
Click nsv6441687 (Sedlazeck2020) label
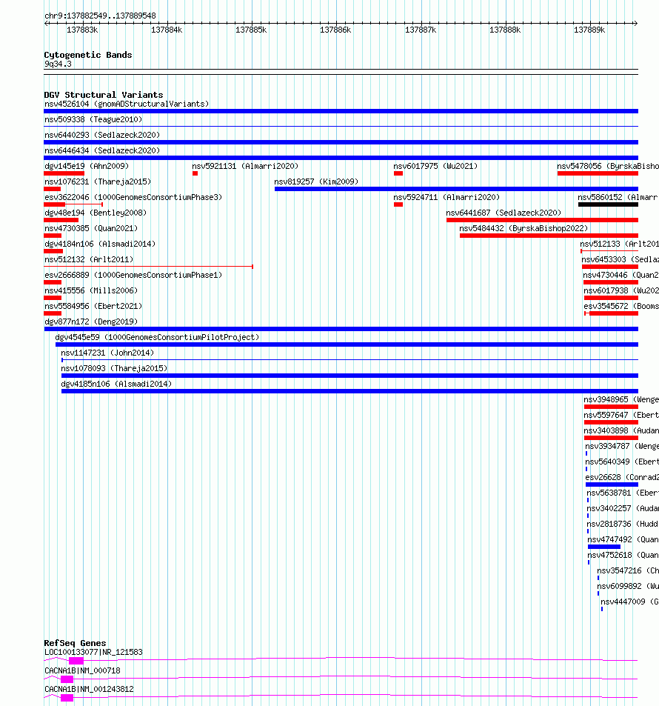(504, 213)
